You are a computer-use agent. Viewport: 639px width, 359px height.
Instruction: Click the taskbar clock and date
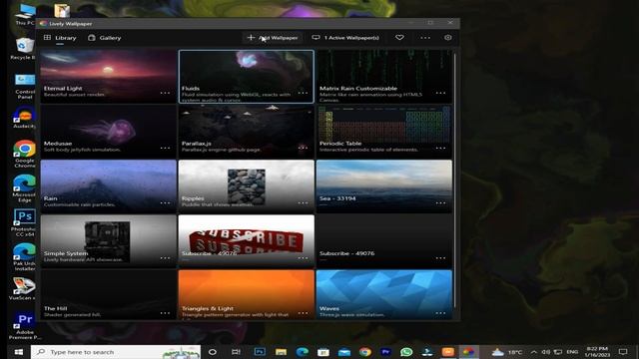pos(598,352)
